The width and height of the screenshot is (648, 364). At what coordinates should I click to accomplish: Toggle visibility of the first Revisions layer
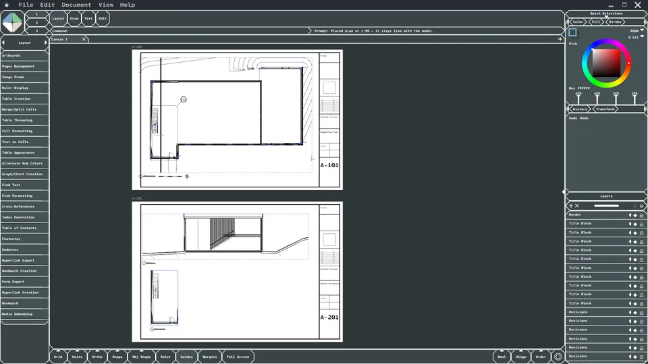click(x=635, y=312)
